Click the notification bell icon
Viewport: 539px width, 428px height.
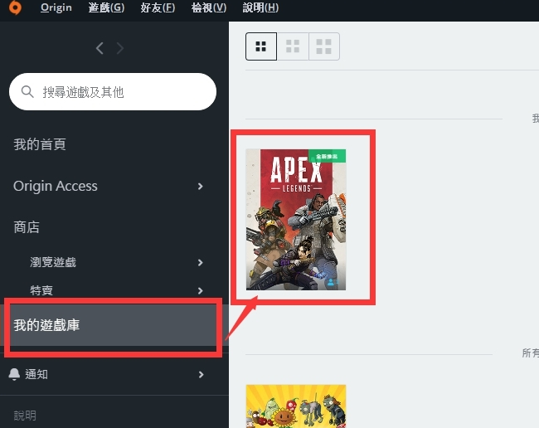pos(14,374)
